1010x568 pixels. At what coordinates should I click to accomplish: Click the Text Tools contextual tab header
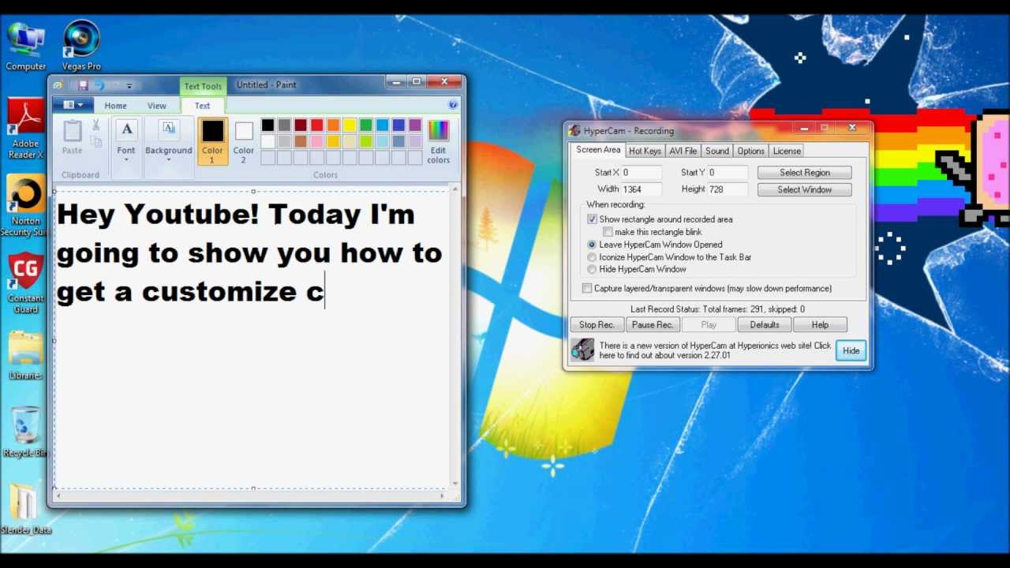(203, 86)
